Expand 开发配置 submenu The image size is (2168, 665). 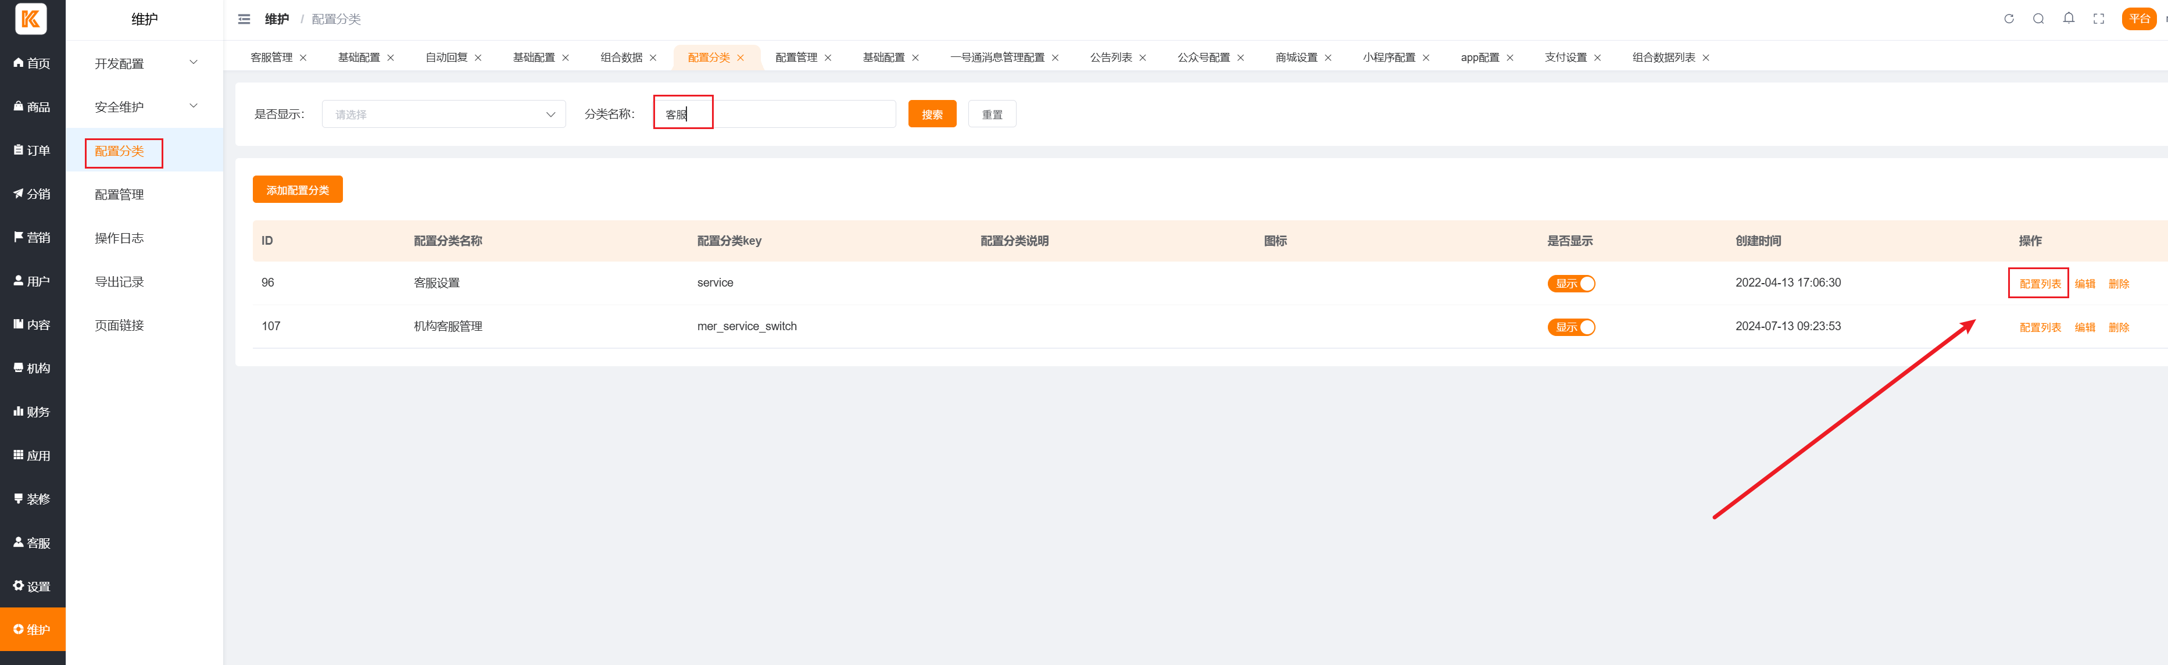pos(144,63)
